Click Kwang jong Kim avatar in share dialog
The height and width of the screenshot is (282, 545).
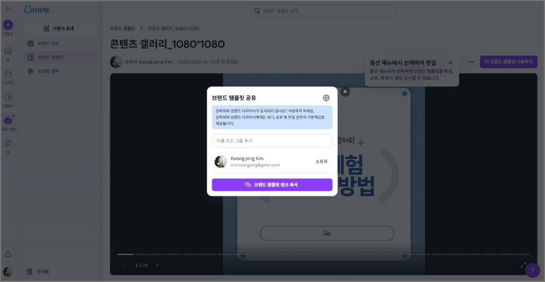(221, 162)
